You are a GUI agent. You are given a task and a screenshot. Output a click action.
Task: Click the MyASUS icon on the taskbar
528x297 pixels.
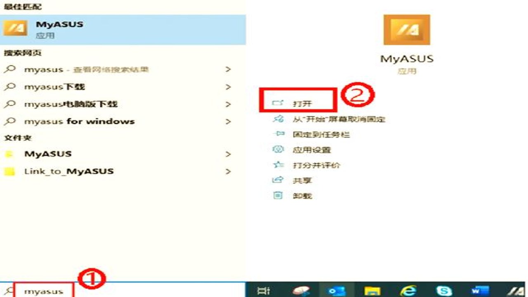[x=516, y=291]
